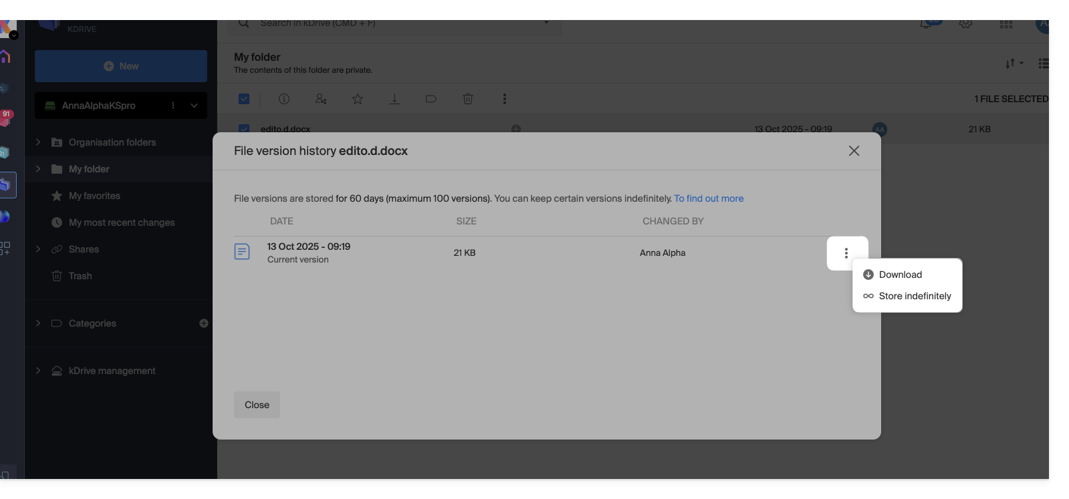Viewport: 1069px width, 499px height.
Task: Click the trash delete icon in toolbar
Action: tap(468, 99)
